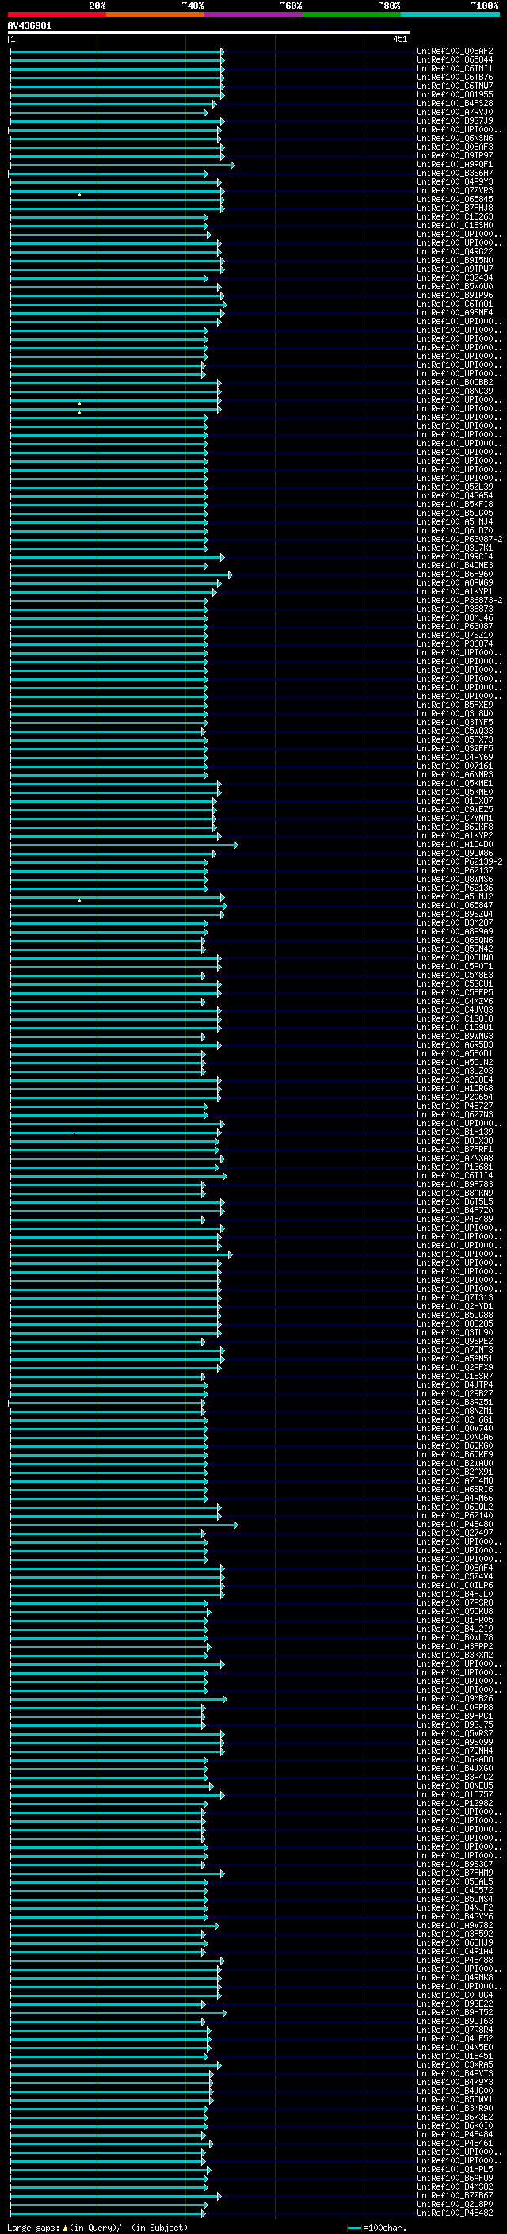Viewport: 507px width, 2234px height.
Task: Select hit label UniRef100_B6H960
Action: [x=454, y=574]
